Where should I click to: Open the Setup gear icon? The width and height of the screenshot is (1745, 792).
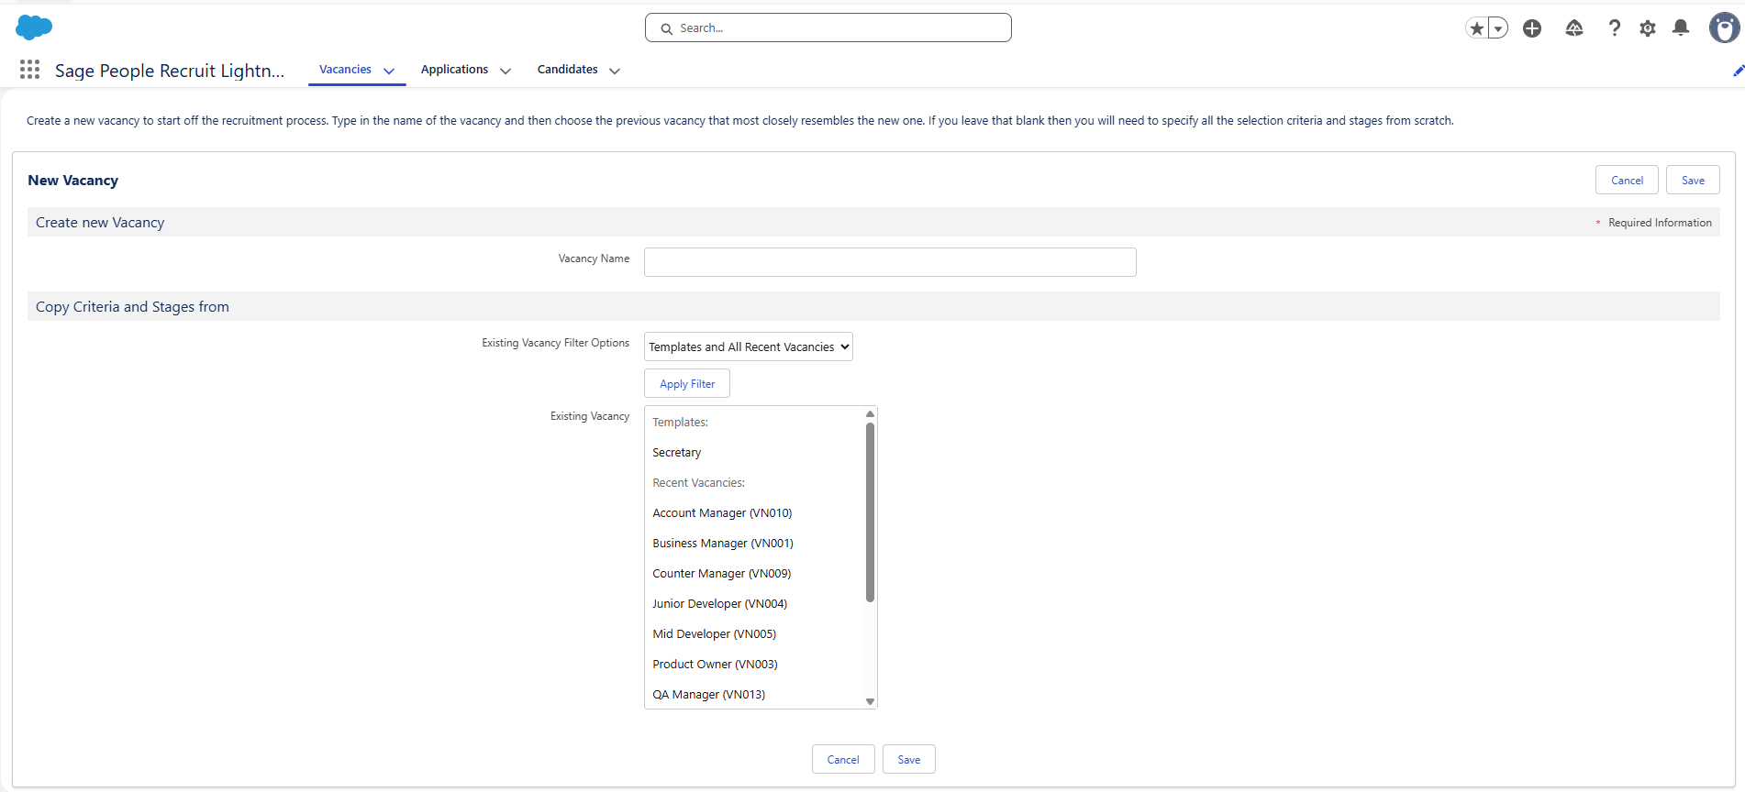point(1648,28)
